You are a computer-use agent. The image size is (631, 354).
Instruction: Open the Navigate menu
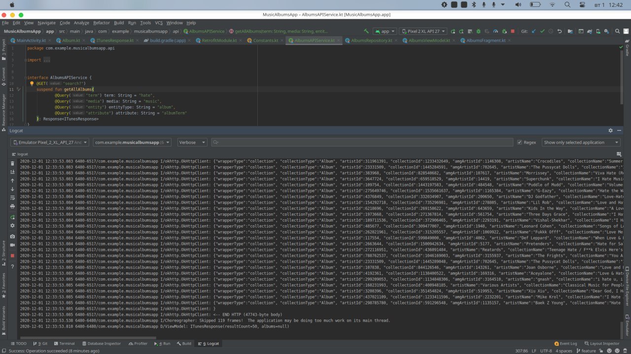click(47, 23)
